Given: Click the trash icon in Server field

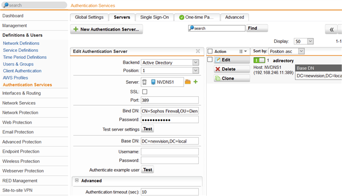Looking at the screenshot, I should (144, 82).
